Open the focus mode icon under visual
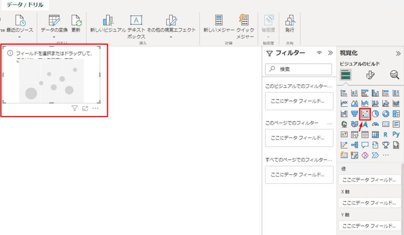Screen dimensions: 404x235 tap(85, 109)
